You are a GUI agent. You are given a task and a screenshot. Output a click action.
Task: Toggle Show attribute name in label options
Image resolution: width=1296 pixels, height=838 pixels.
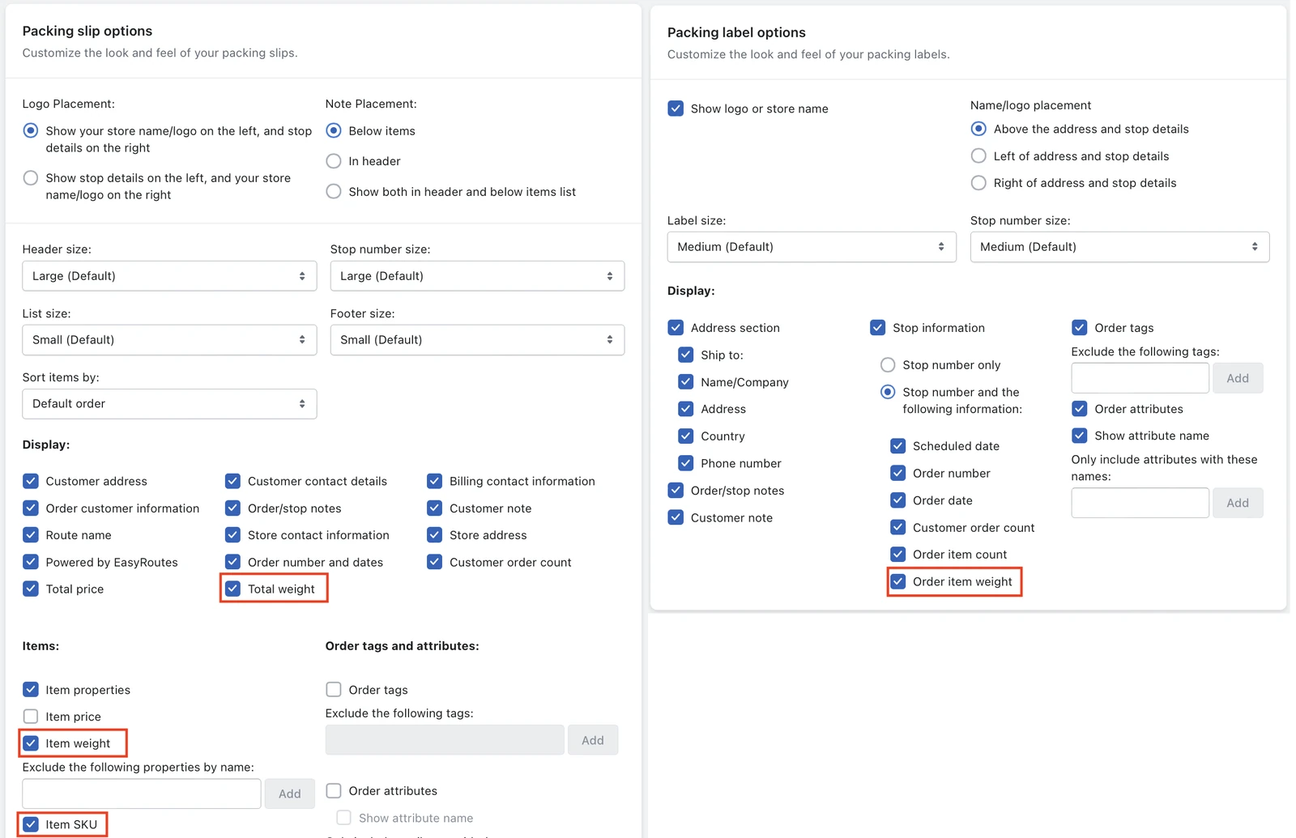pos(1080,436)
